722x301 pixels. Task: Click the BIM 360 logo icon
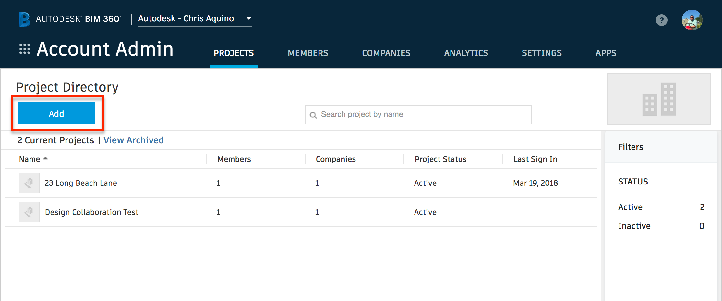click(x=25, y=19)
